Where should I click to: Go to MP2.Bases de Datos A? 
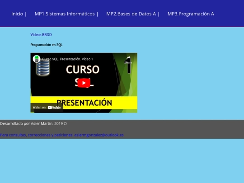(131, 14)
